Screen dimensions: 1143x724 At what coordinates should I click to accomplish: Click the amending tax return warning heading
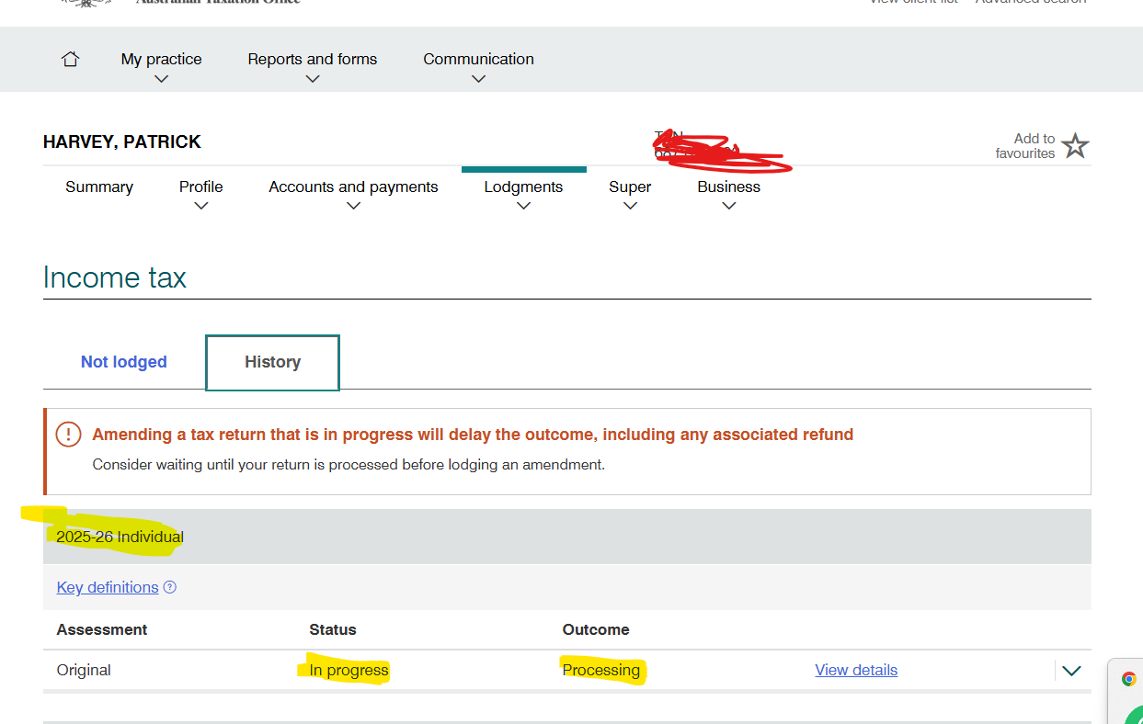(473, 435)
